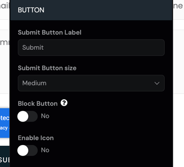This screenshot has width=184, height=167.
Task: Toggle the Block Button switch
Action: click(27, 116)
